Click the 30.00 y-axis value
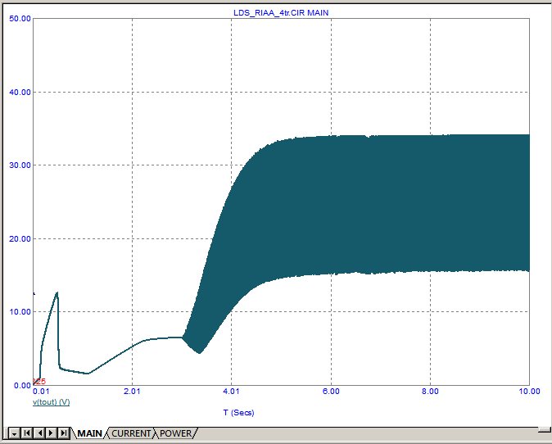This screenshot has height=444, width=552. coord(20,165)
